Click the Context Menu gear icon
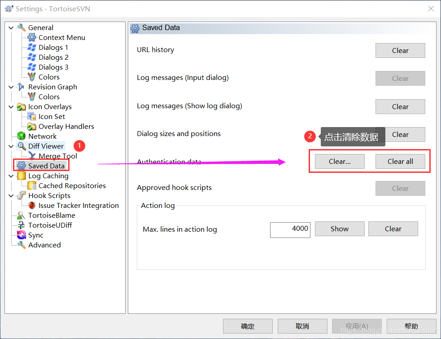This screenshot has width=441, height=339. coord(32,37)
